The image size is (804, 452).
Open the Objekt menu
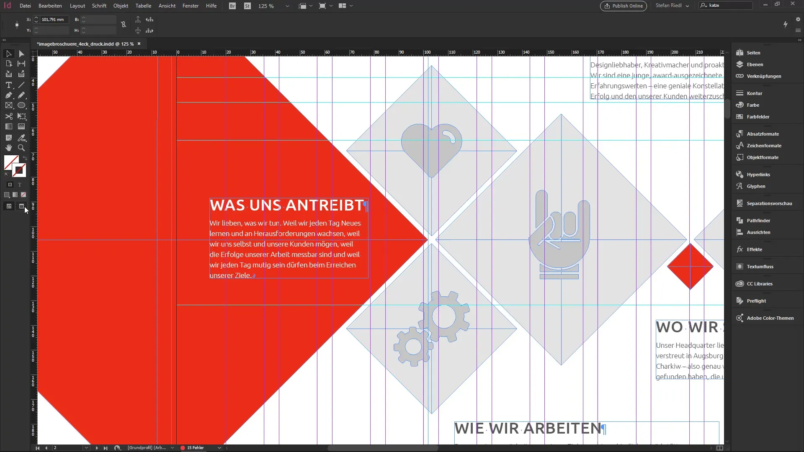click(121, 6)
